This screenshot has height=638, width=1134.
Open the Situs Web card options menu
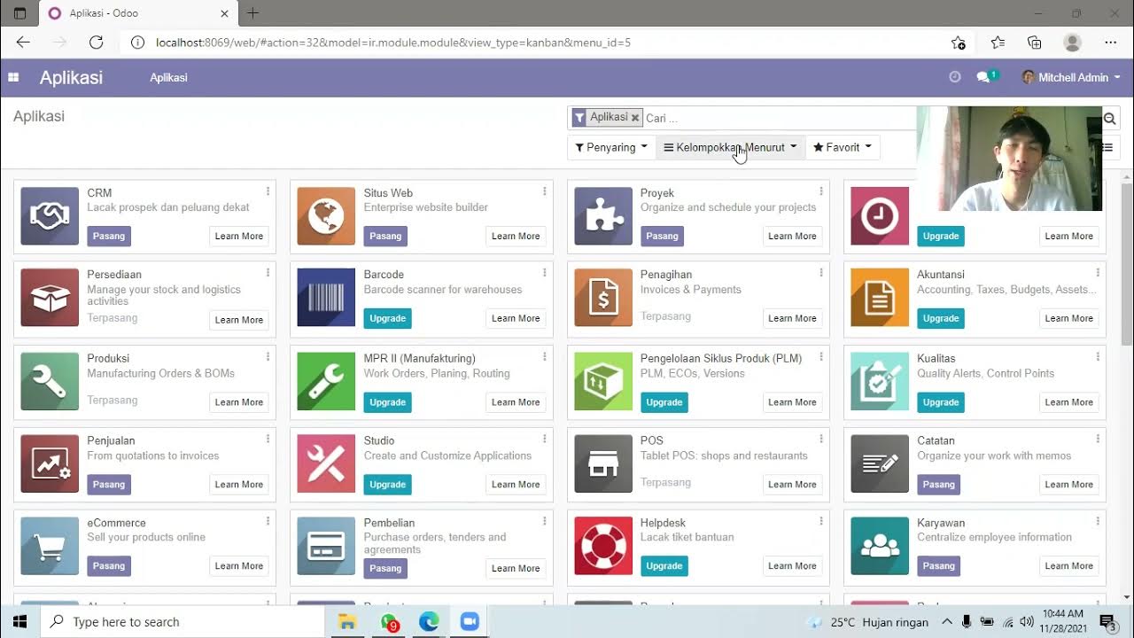(x=544, y=191)
